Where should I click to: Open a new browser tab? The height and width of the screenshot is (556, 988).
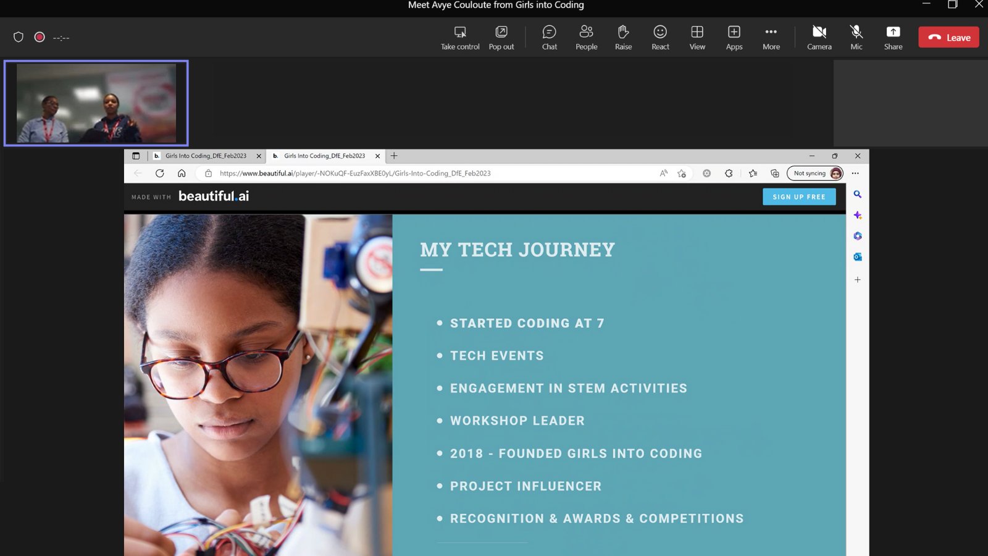[x=394, y=156]
